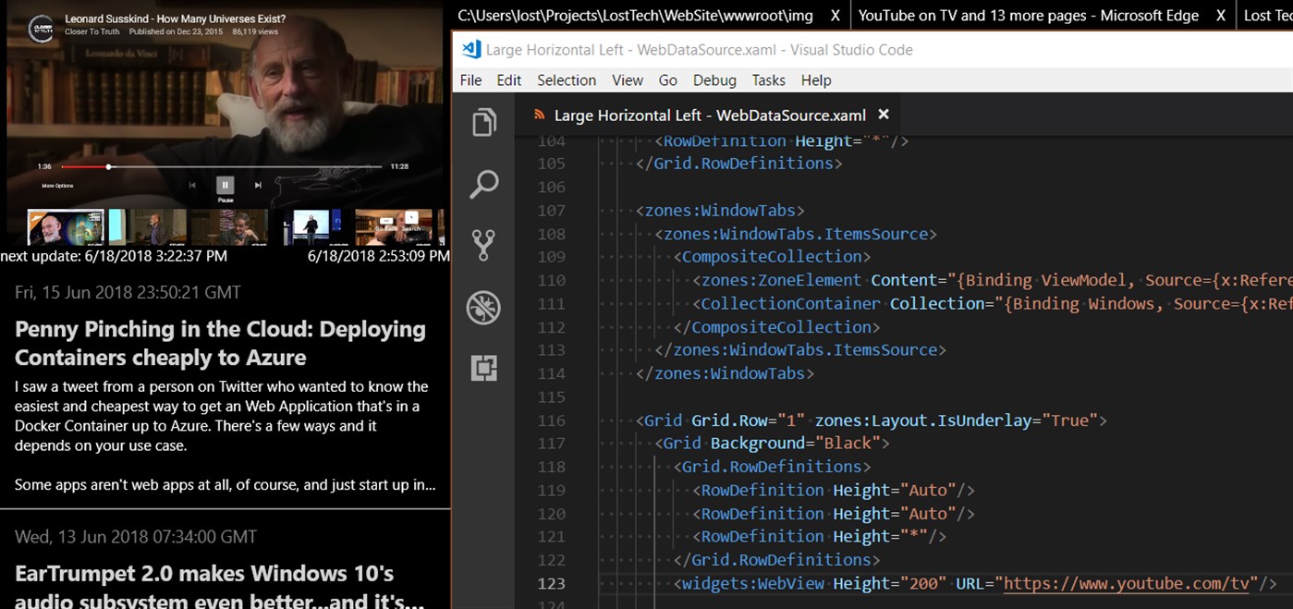Viewport: 1293px width, 609px height.
Task: Select the first suggested video thumbnail
Action: (65, 227)
